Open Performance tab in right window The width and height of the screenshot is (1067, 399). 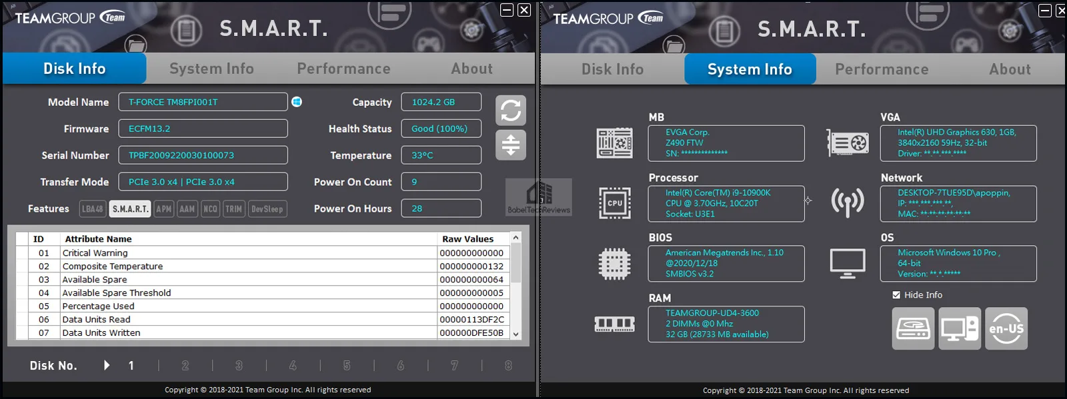882,69
